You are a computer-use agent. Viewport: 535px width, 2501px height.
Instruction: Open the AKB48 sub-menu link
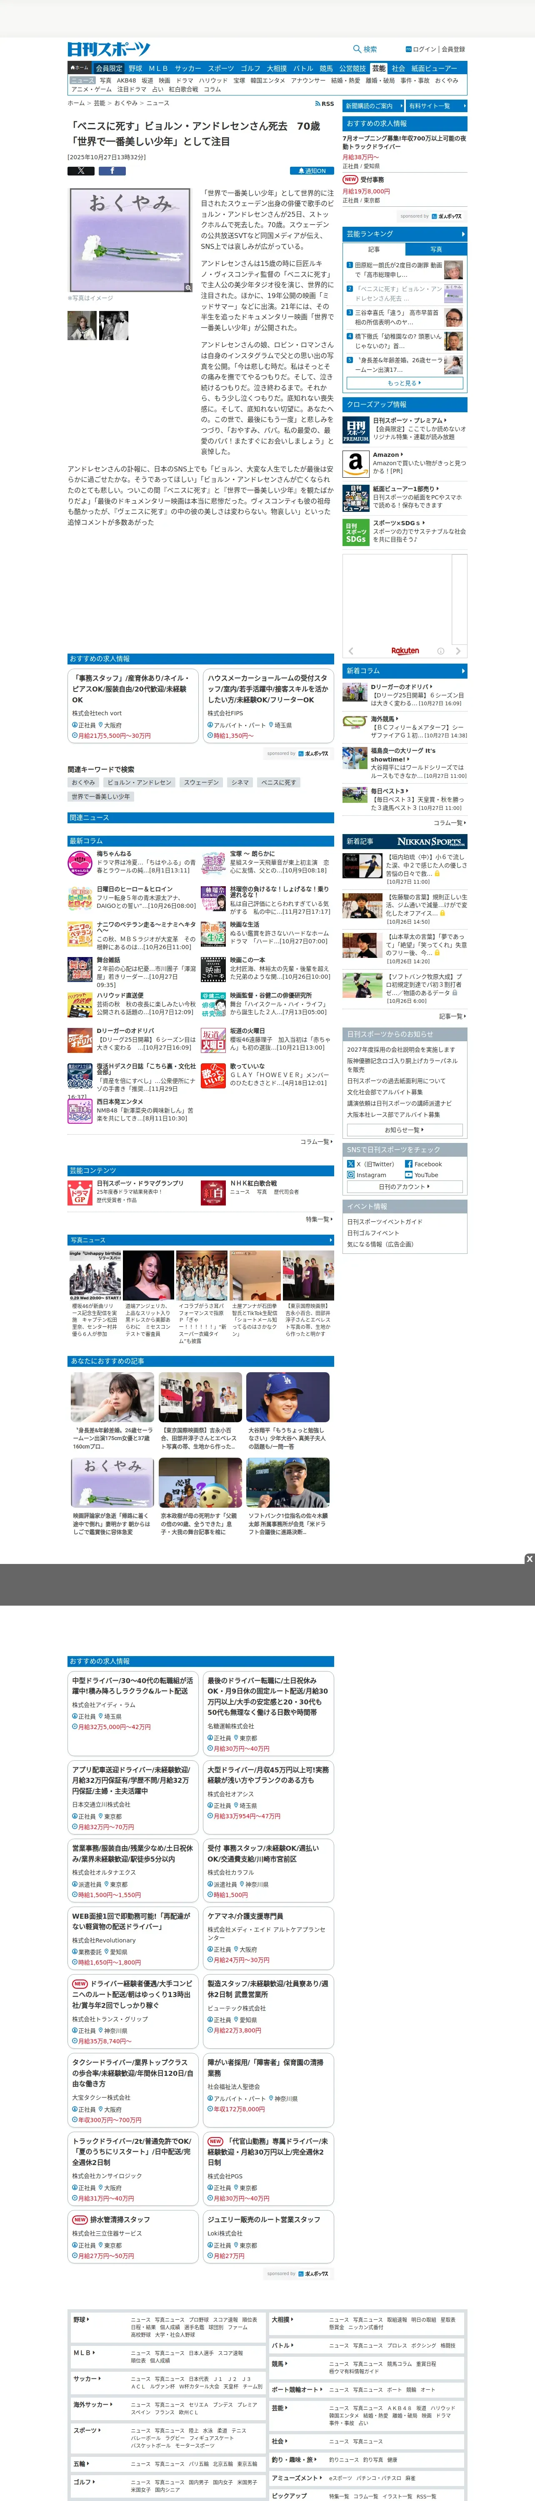[127, 80]
